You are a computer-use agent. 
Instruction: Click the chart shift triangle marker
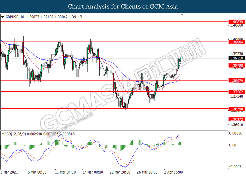pyautogui.click(x=182, y=15)
